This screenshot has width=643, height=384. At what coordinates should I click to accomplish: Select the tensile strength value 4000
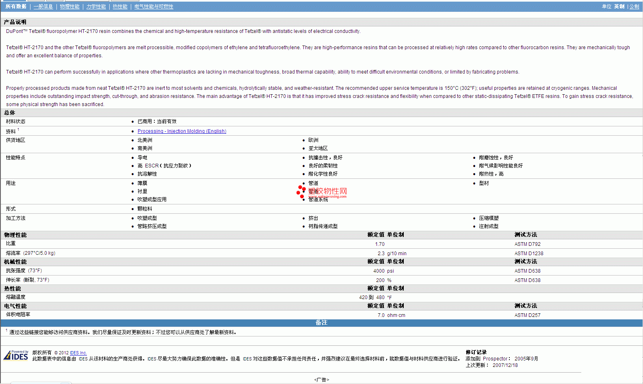coord(379,271)
